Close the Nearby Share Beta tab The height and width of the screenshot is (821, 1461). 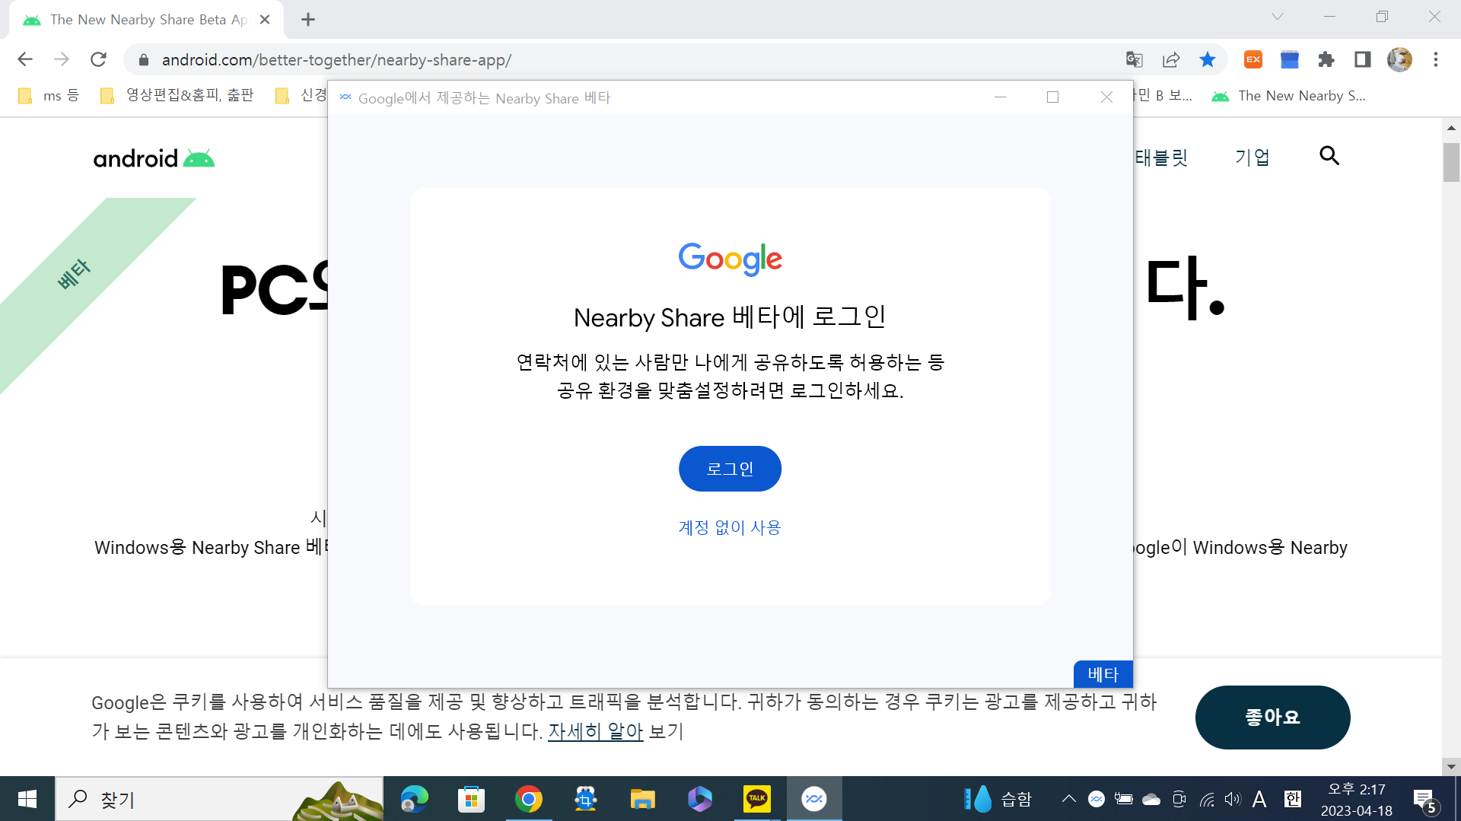click(265, 20)
